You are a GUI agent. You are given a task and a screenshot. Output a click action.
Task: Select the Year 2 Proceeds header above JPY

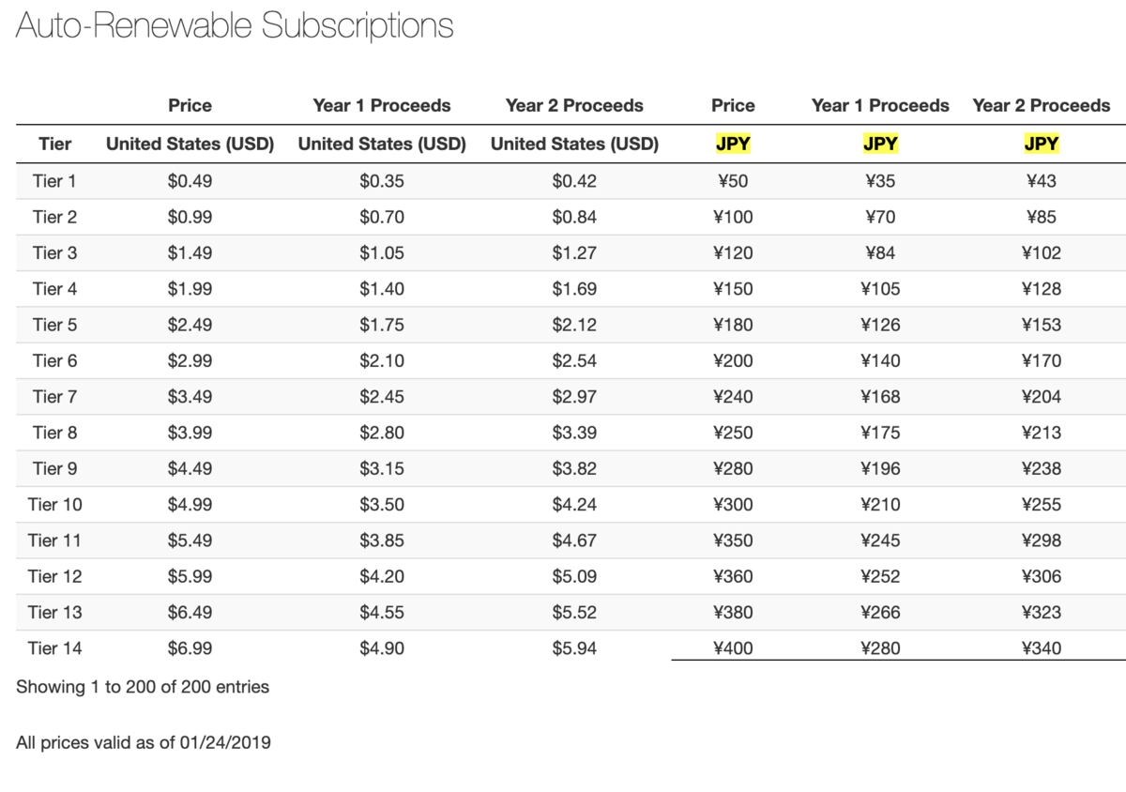coord(1042,105)
